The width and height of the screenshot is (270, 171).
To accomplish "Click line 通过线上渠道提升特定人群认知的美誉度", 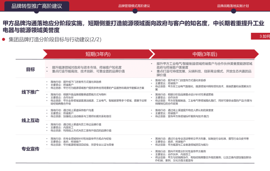I will pyautogui.click(x=184, y=110).
